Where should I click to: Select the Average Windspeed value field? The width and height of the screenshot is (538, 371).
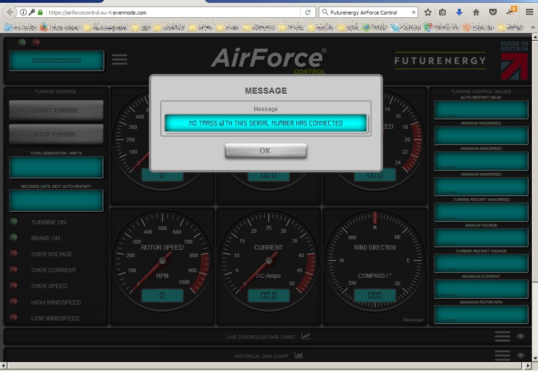481,135
